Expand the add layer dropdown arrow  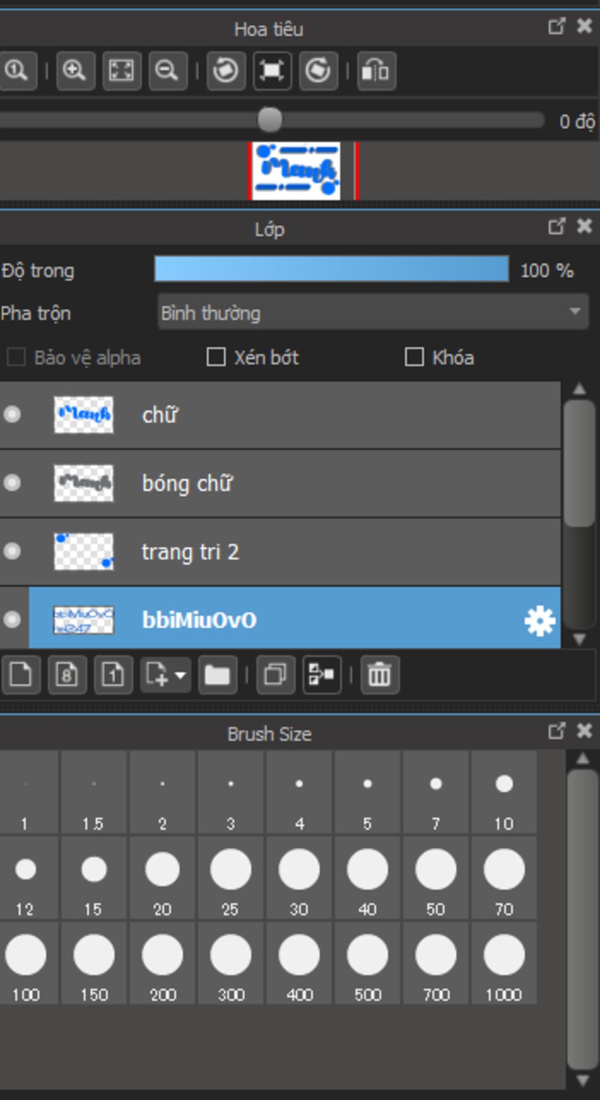(180, 675)
